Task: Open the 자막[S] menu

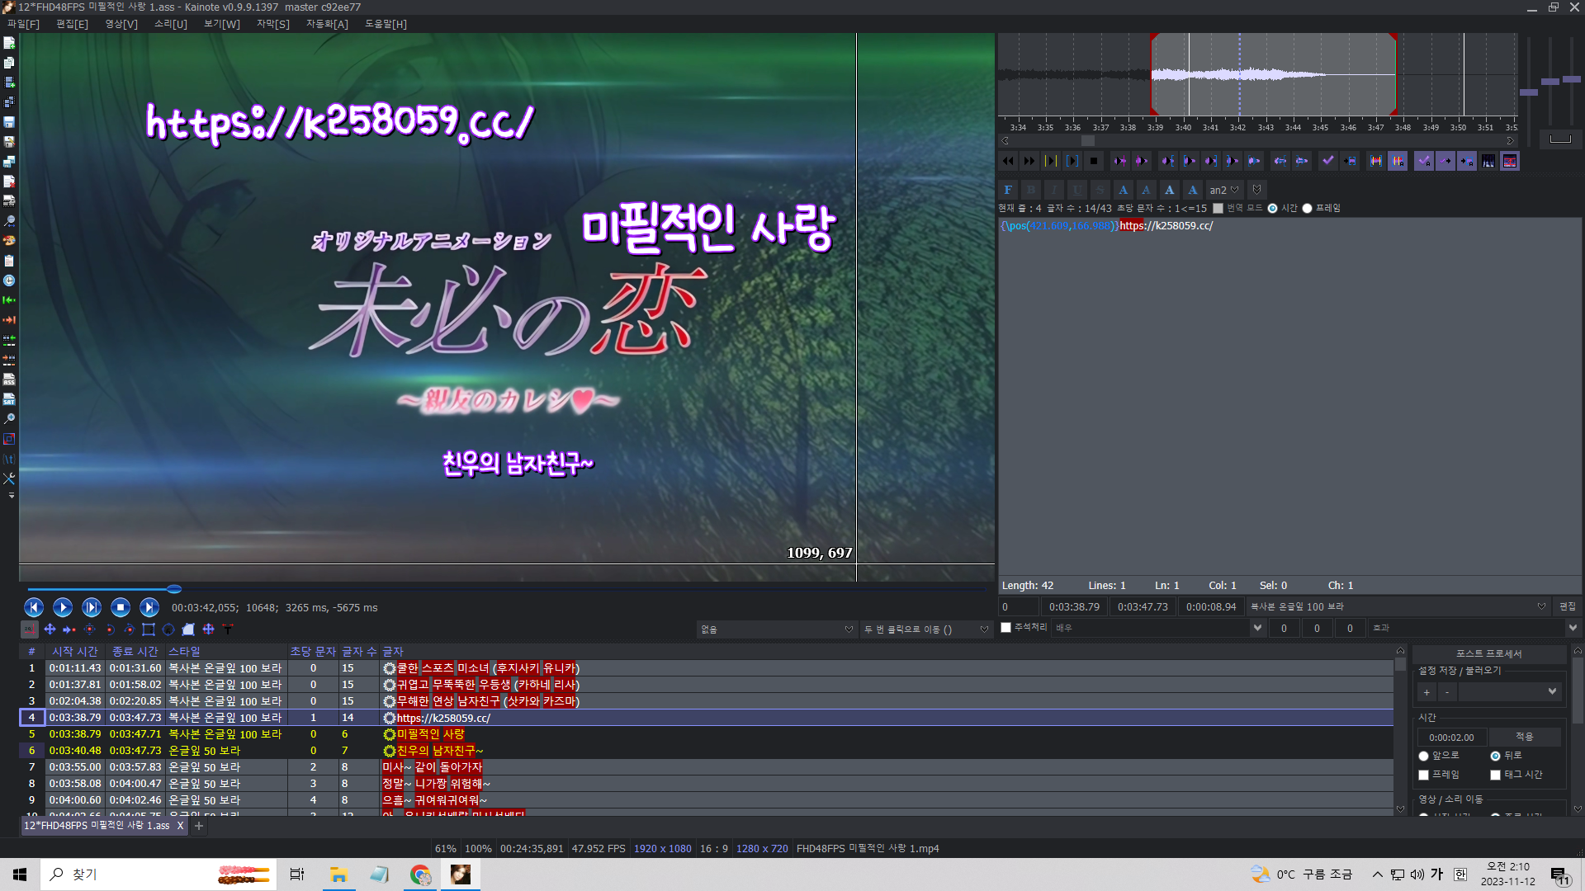Action: [x=273, y=24]
